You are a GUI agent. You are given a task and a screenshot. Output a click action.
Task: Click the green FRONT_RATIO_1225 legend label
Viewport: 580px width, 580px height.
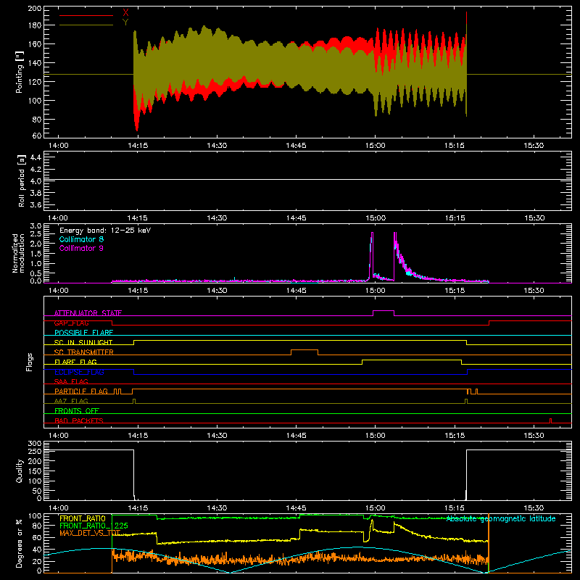coord(94,526)
